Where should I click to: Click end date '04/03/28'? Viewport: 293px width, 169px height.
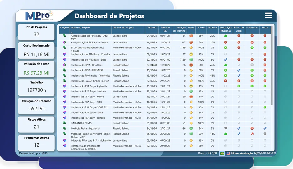click(x=152, y=36)
